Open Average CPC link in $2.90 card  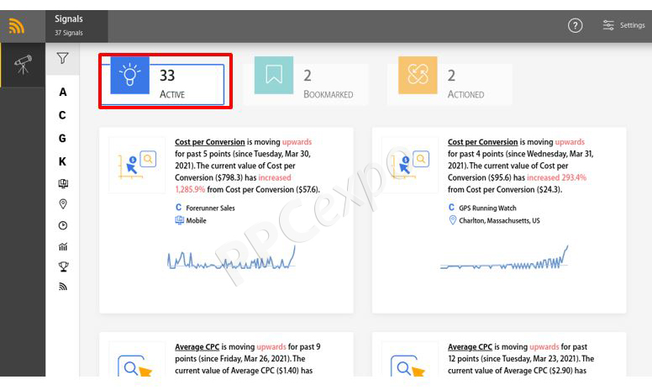click(x=470, y=347)
